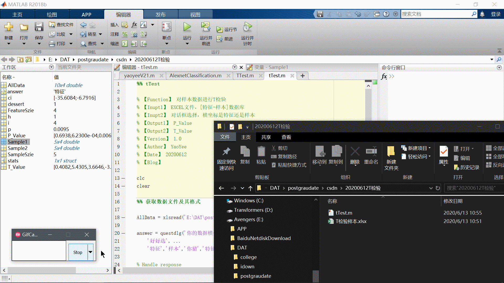Open the T检验样本.xlsx file entry
Screen dimensions: 504x283
tap(351, 221)
